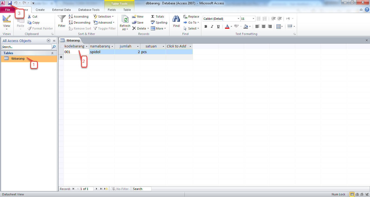The image size is (370, 197).
Task: Click the Totals sigma button
Action: pos(158,17)
